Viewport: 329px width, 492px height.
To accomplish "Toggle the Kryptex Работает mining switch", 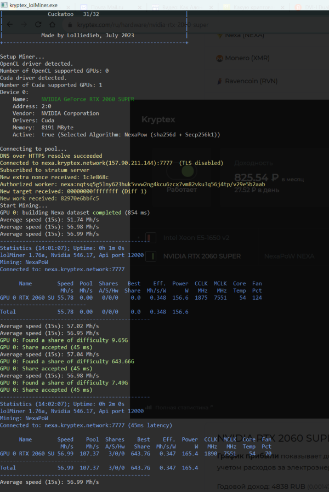I will [x=182, y=171].
